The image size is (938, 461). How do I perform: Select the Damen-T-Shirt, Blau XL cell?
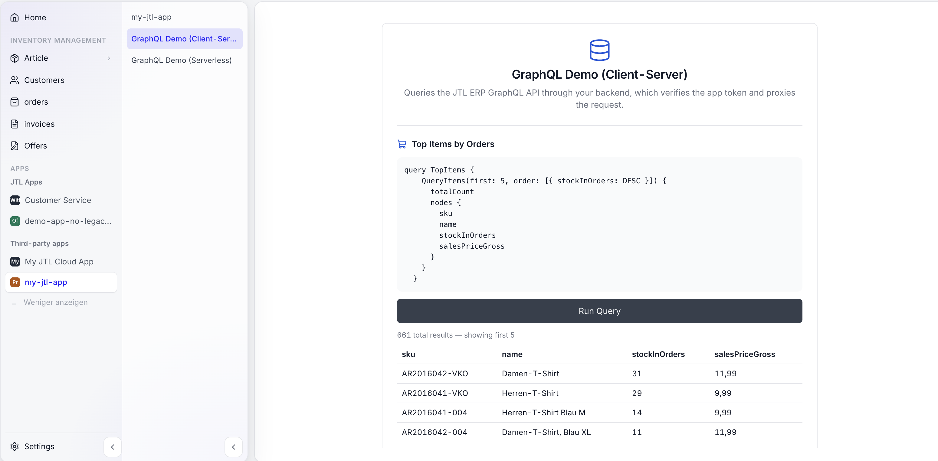(546, 432)
